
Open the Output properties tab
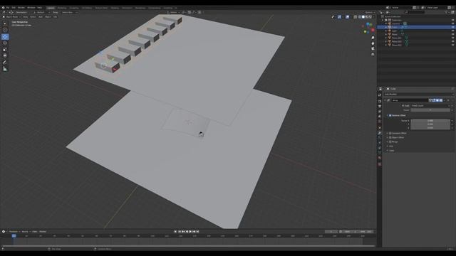point(380,106)
